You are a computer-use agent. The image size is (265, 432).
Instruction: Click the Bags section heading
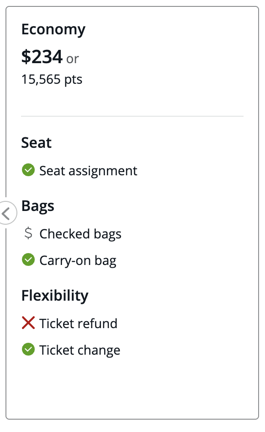[38, 206]
